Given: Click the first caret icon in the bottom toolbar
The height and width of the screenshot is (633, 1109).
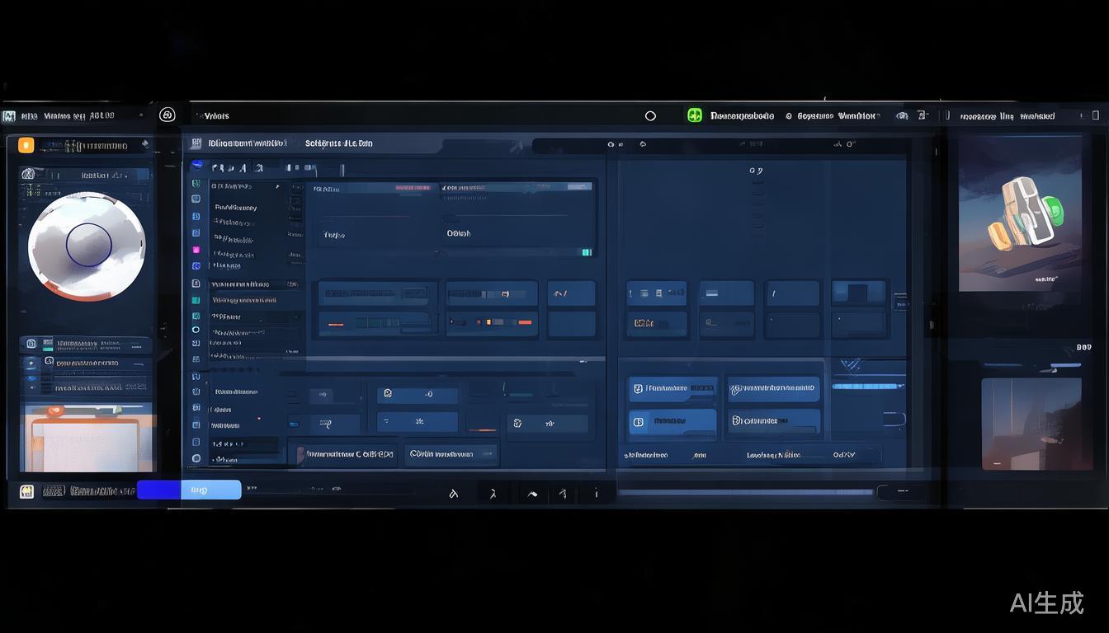Looking at the screenshot, I should (x=453, y=494).
